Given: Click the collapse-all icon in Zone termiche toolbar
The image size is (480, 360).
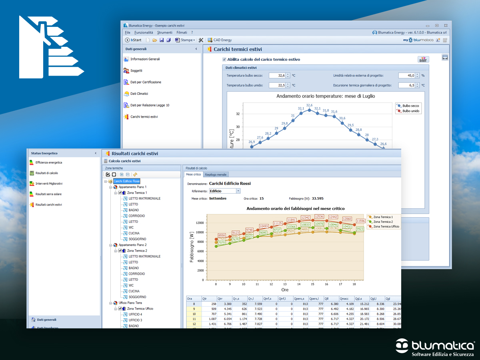Looking at the screenshot, I should 128,174.
